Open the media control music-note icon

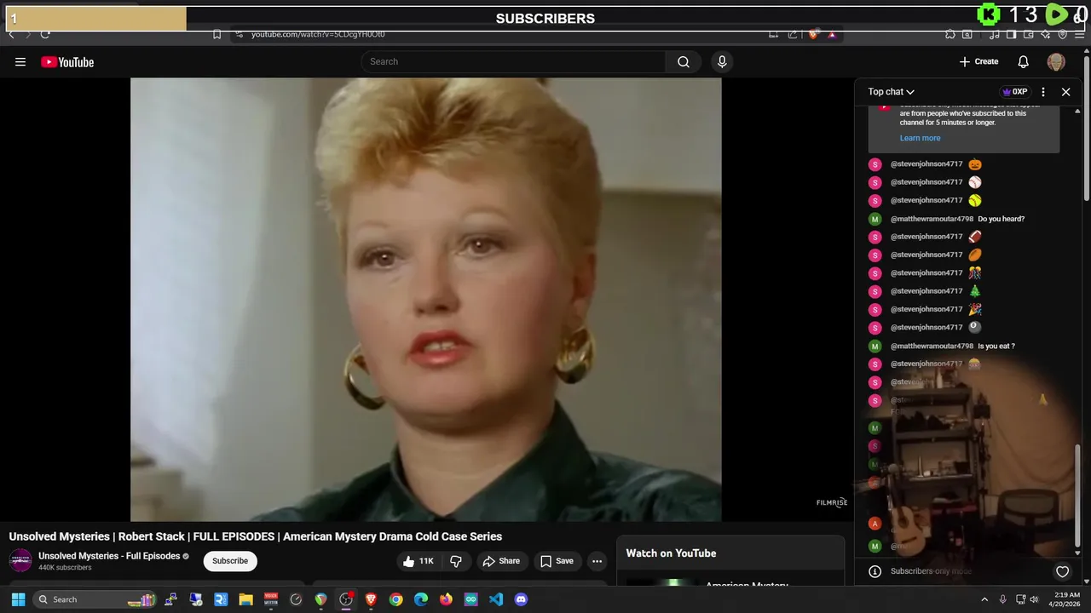994,34
